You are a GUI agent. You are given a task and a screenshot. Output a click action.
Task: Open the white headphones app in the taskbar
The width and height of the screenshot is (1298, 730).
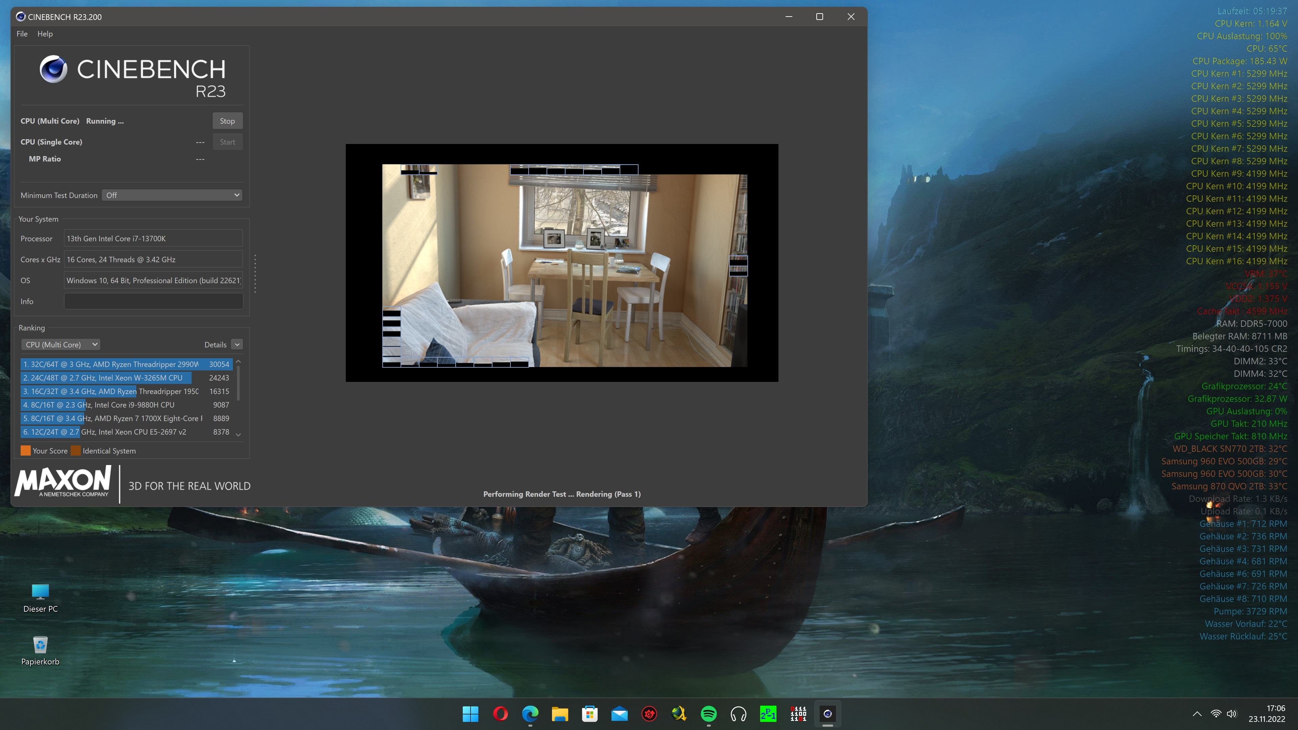(738, 713)
